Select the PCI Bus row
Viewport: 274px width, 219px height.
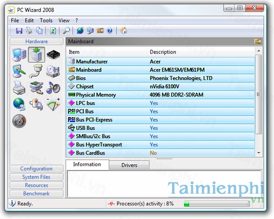pos(161,111)
